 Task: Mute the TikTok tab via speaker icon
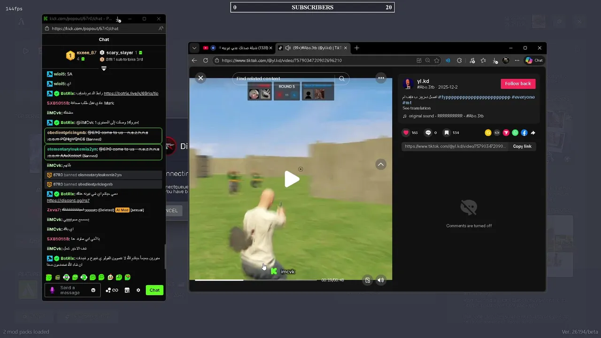(x=287, y=48)
